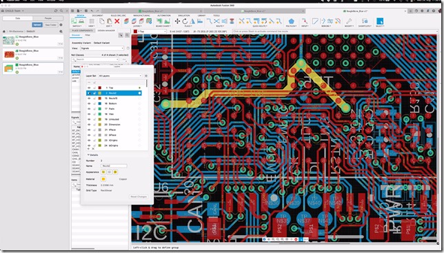Switch to the Manufacturing ribbon tab
This screenshot has height=253, width=444.
141,16
